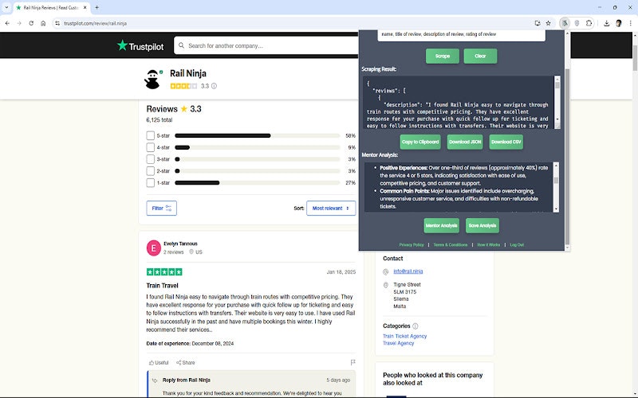This screenshot has width=638, height=398.
Task: Flag the review with the flag icon
Action: (352, 362)
